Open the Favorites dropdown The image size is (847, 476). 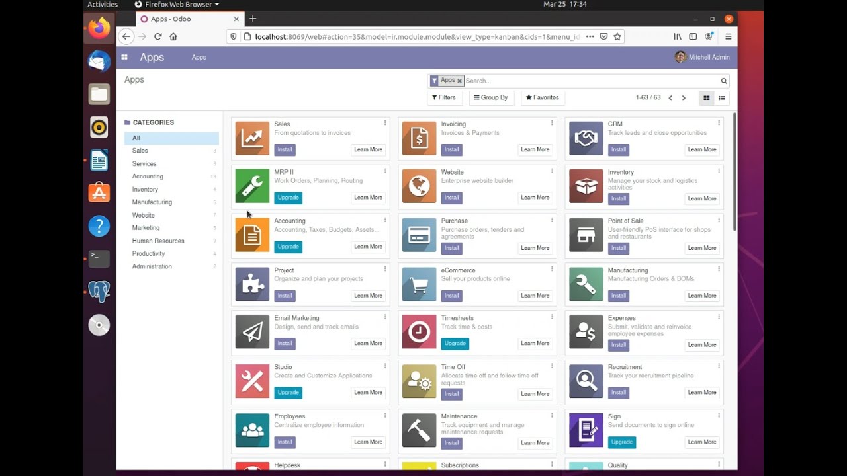pos(543,98)
